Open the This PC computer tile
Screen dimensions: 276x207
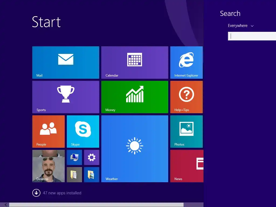(74, 157)
